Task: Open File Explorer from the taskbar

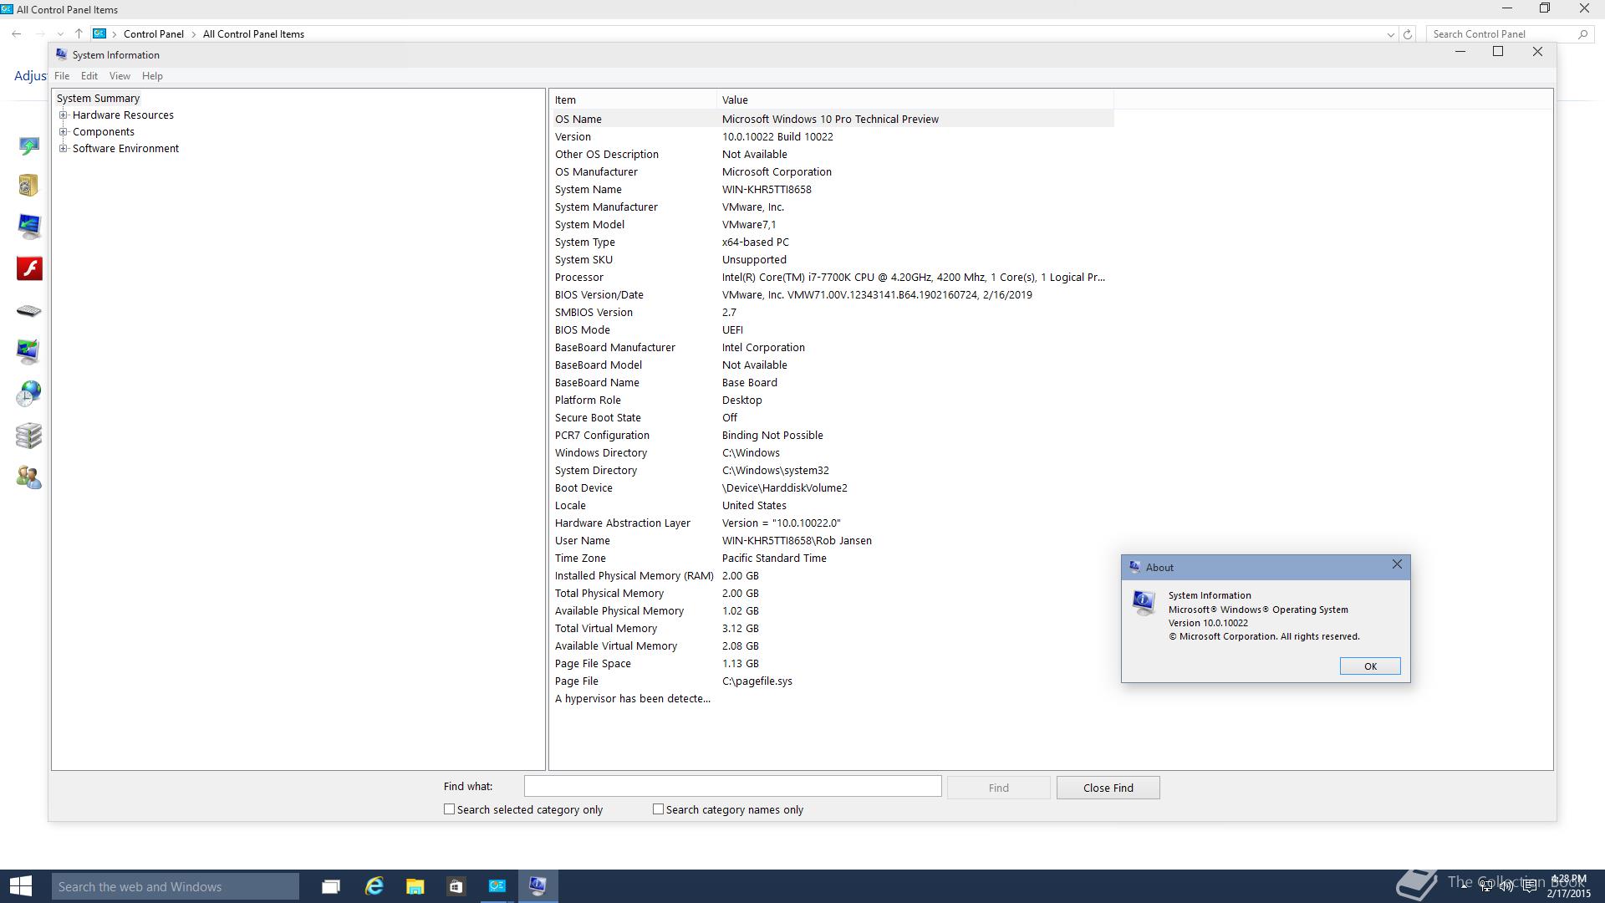Action: click(x=415, y=886)
